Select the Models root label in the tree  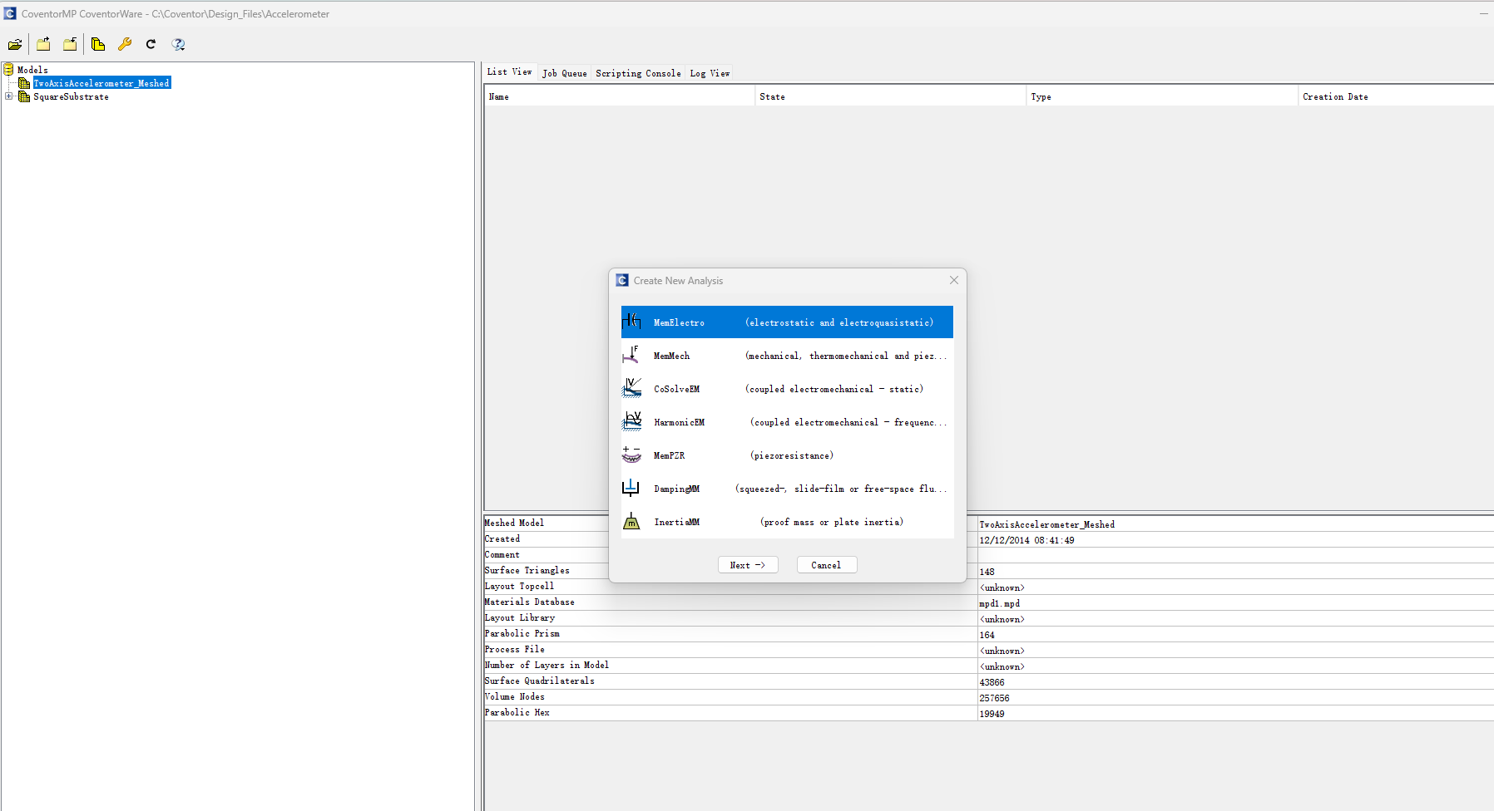pyautogui.click(x=32, y=70)
